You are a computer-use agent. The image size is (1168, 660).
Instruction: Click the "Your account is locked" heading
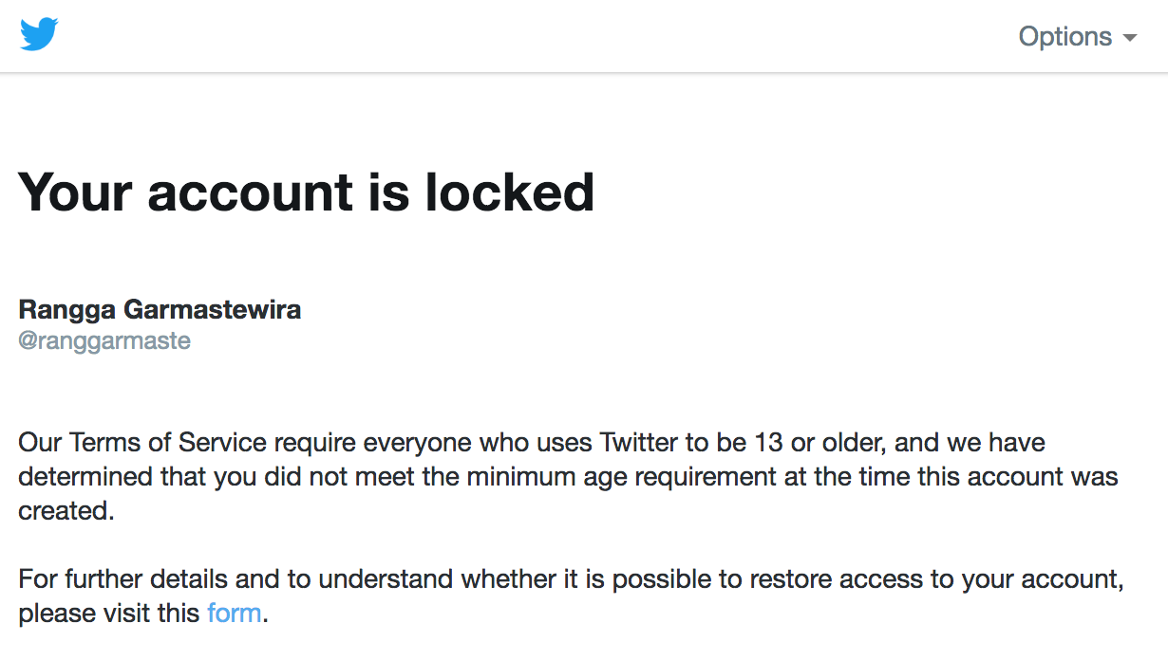[x=306, y=192]
